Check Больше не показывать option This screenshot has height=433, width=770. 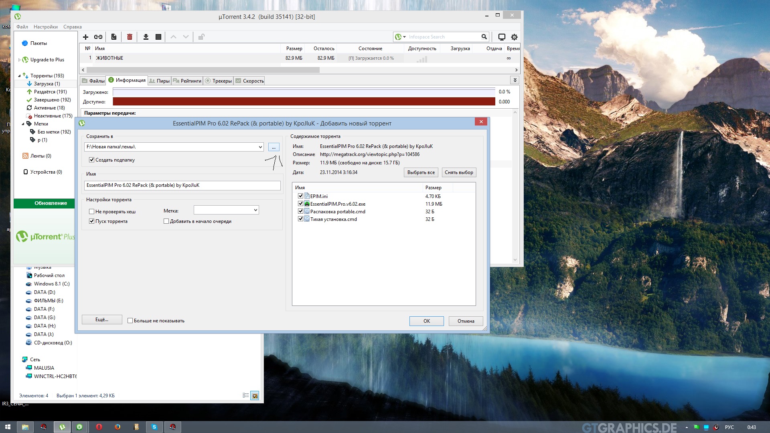coord(130,320)
